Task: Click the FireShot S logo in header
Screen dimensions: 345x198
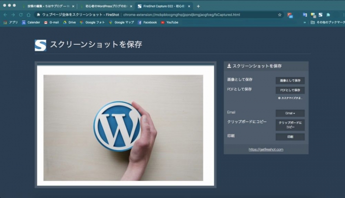Action: tap(40, 45)
